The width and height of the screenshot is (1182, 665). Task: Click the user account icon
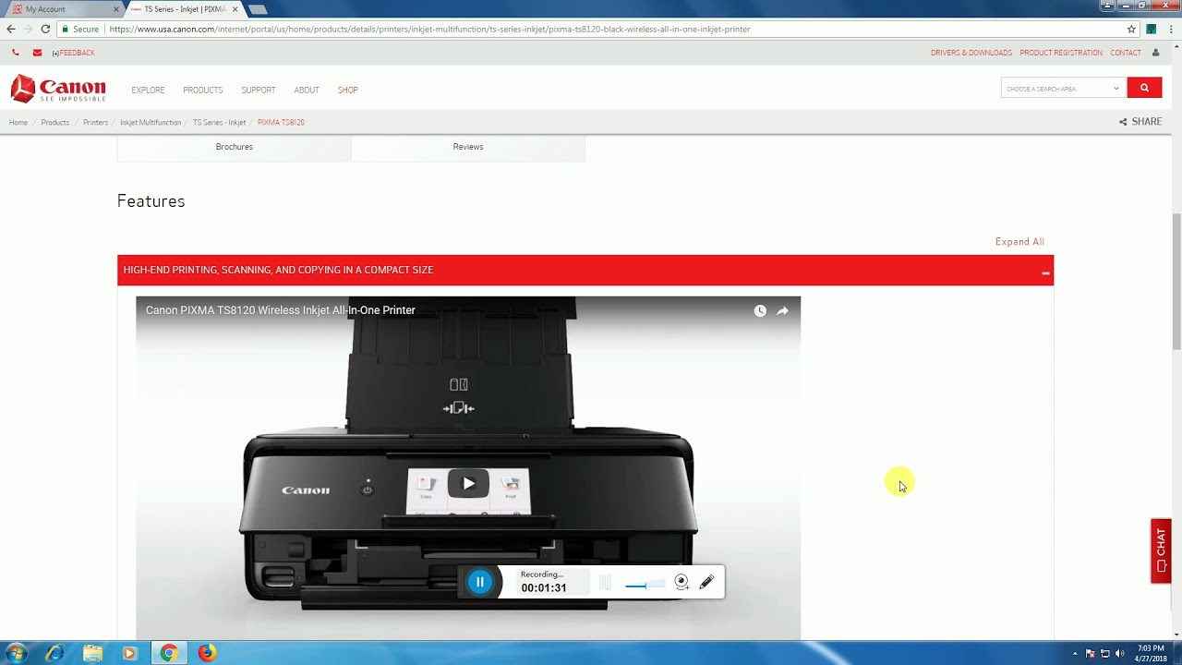(x=1155, y=53)
